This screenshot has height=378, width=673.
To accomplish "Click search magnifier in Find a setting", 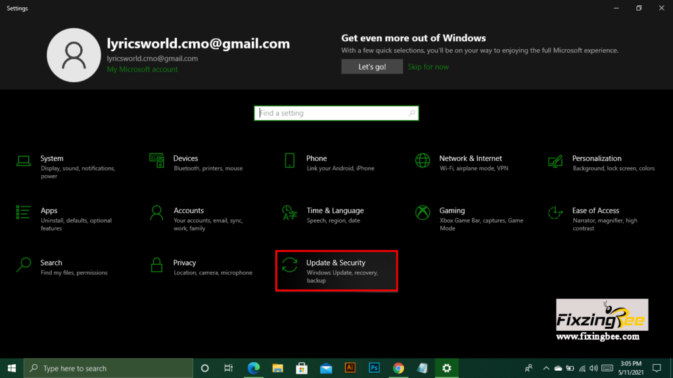I will 411,113.
